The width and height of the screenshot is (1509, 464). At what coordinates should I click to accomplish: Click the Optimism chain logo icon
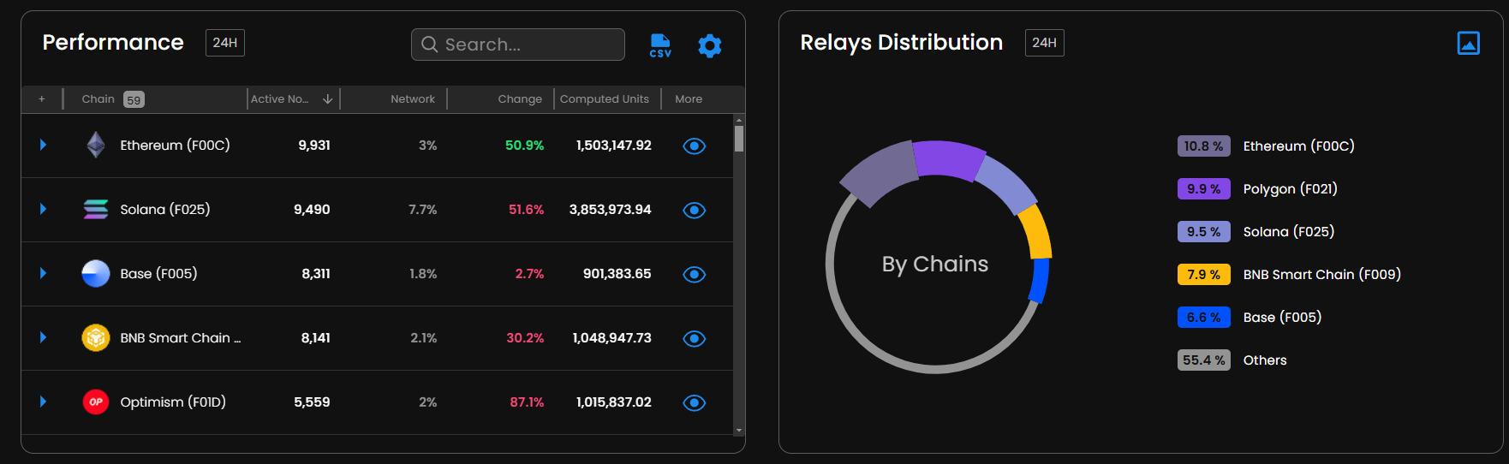[x=96, y=402]
